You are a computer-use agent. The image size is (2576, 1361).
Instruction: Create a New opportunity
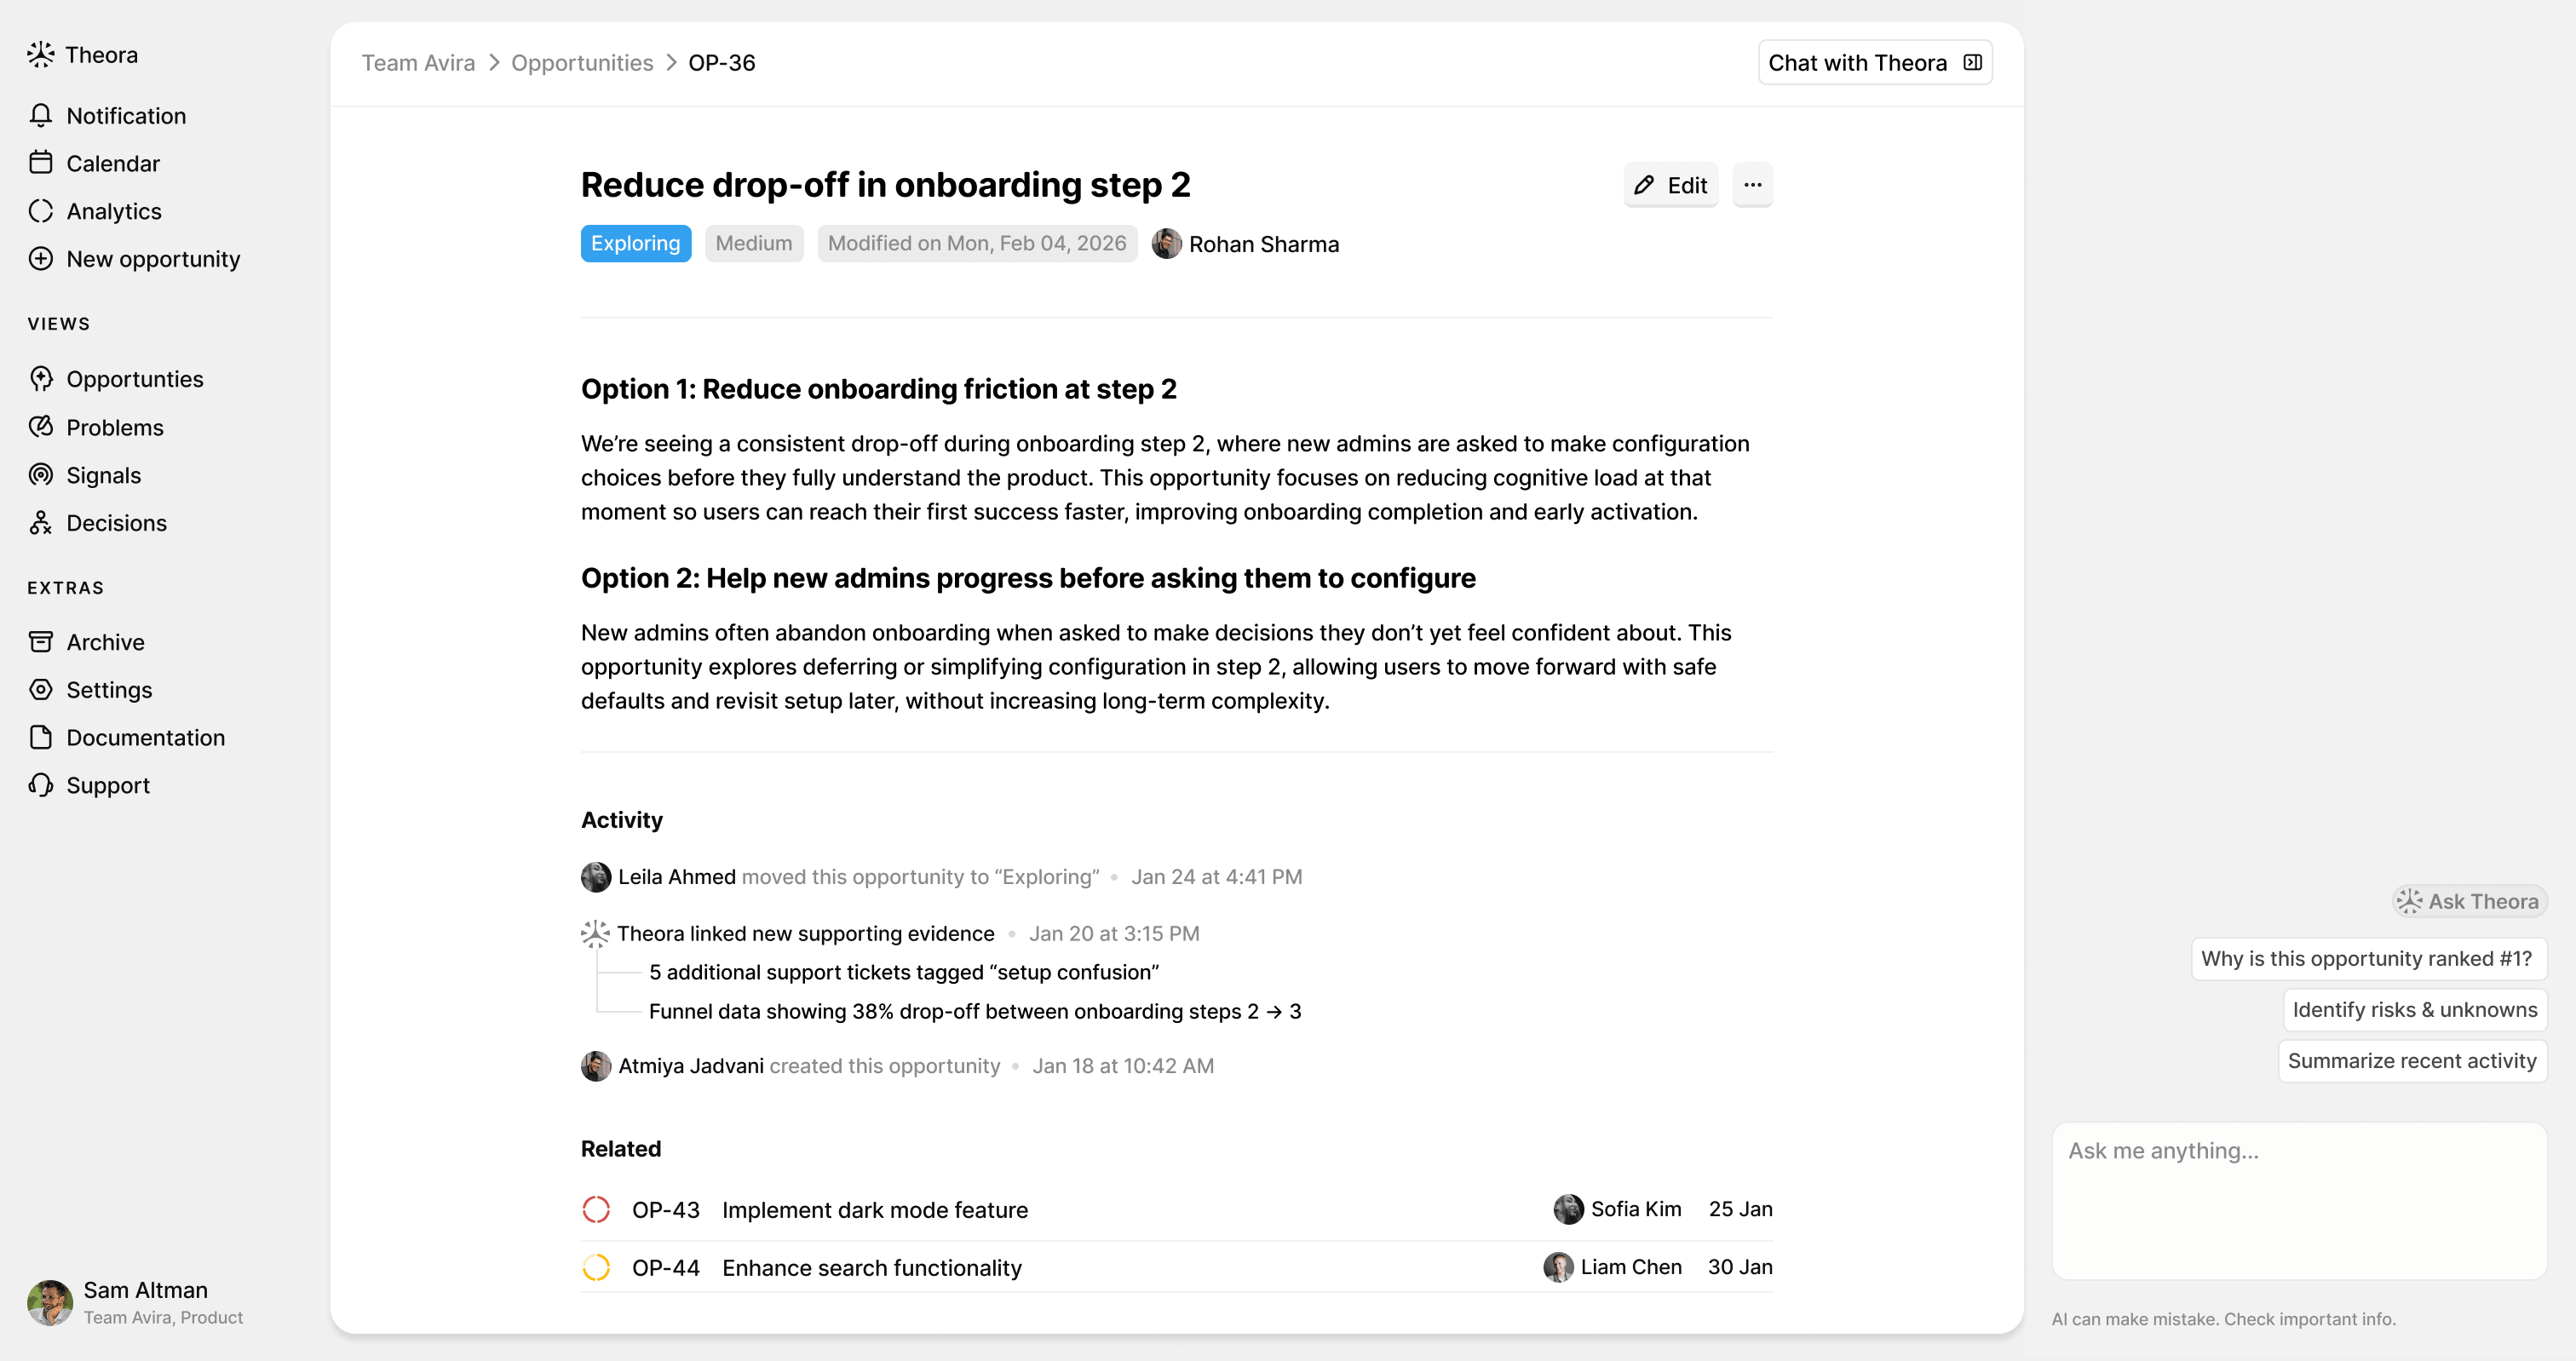152,259
